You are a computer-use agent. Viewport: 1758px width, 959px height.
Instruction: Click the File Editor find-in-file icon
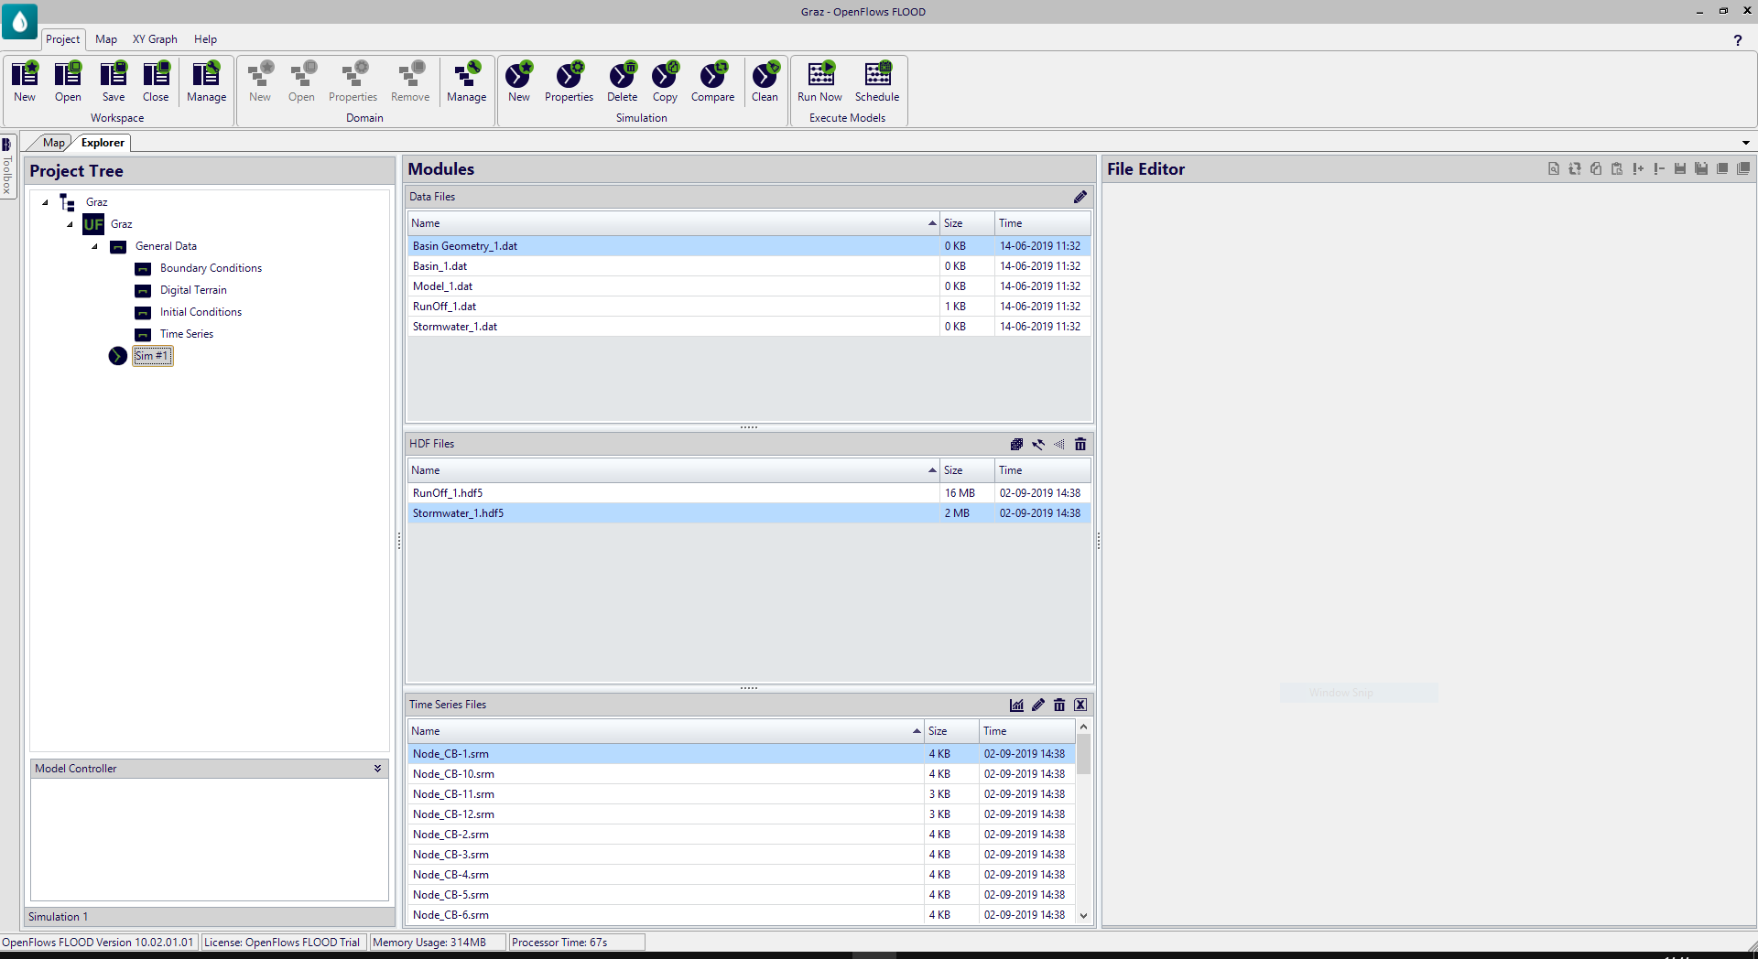point(1554,168)
